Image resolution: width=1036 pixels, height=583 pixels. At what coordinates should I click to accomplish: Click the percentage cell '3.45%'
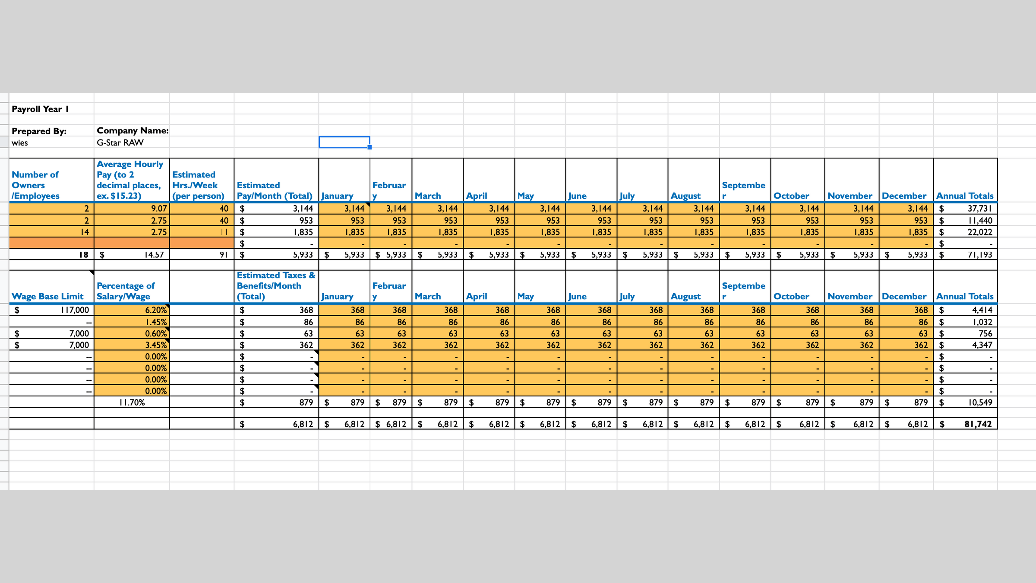(x=132, y=345)
